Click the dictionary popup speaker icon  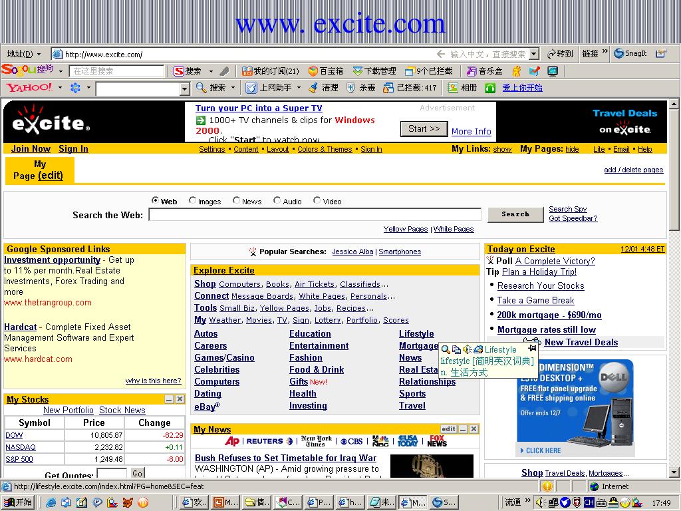click(467, 349)
